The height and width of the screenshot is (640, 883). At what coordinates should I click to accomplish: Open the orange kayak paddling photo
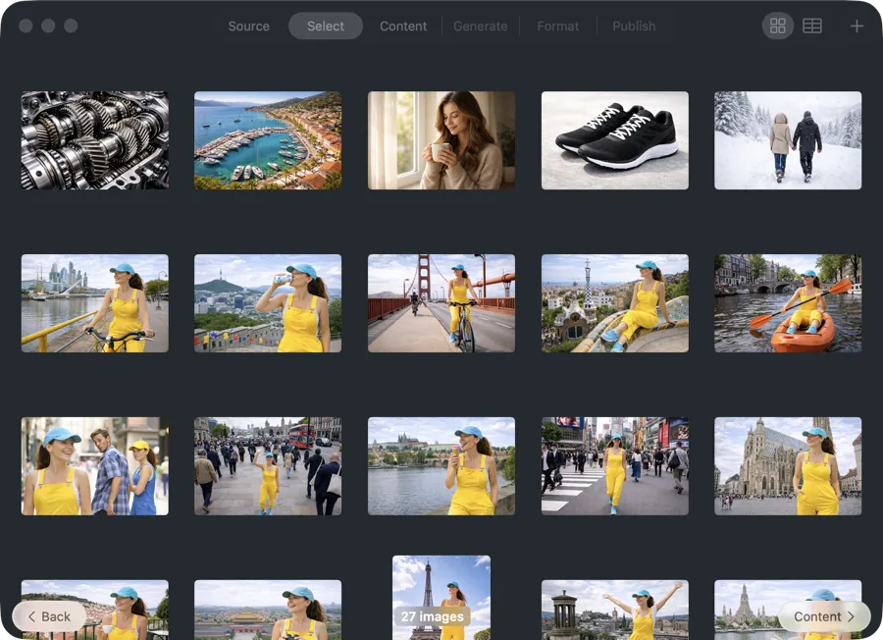788,303
